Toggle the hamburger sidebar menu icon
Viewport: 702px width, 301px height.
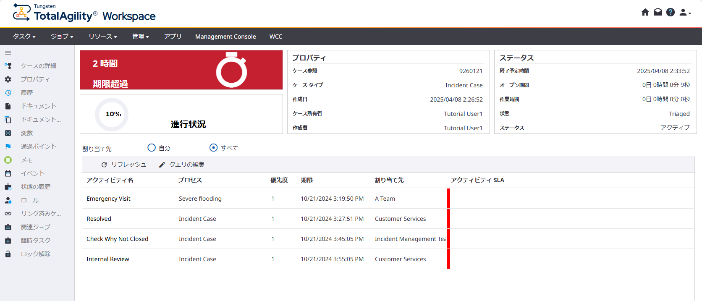pos(8,53)
